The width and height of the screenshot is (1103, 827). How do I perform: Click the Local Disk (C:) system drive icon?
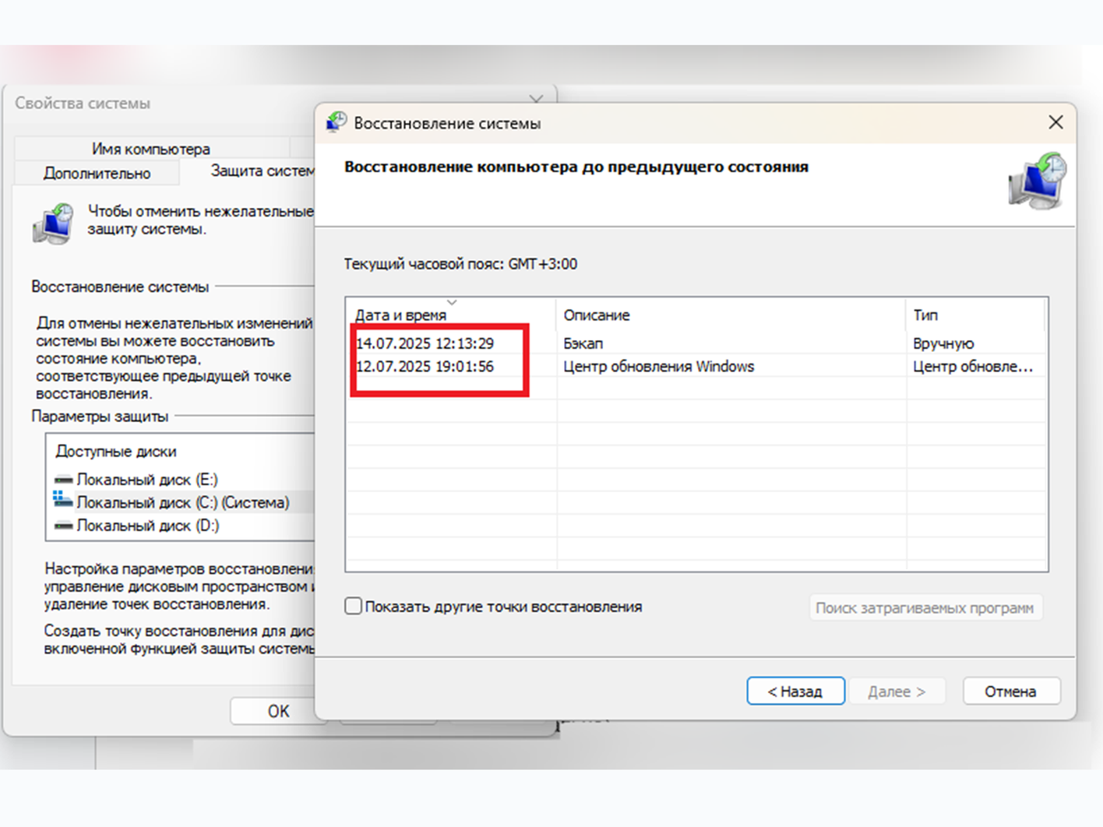click(63, 501)
